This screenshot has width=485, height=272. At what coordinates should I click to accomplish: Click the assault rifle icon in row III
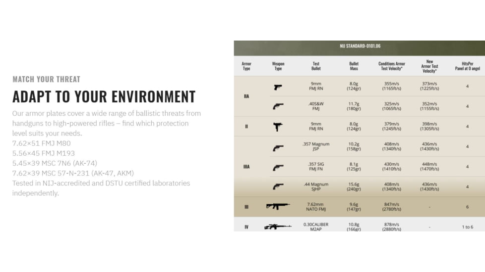[x=278, y=206]
